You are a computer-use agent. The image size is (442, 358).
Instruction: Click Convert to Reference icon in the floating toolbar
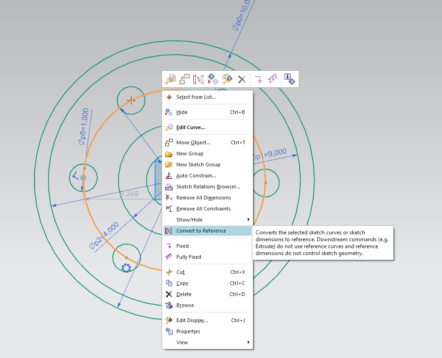198,79
